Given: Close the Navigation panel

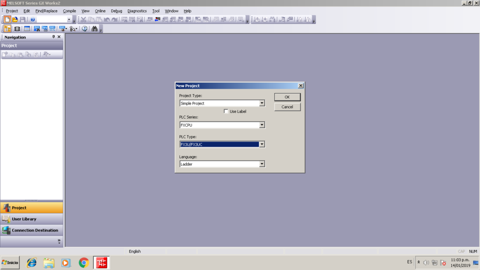Looking at the screenshot, I should click(x=59, y=37).
